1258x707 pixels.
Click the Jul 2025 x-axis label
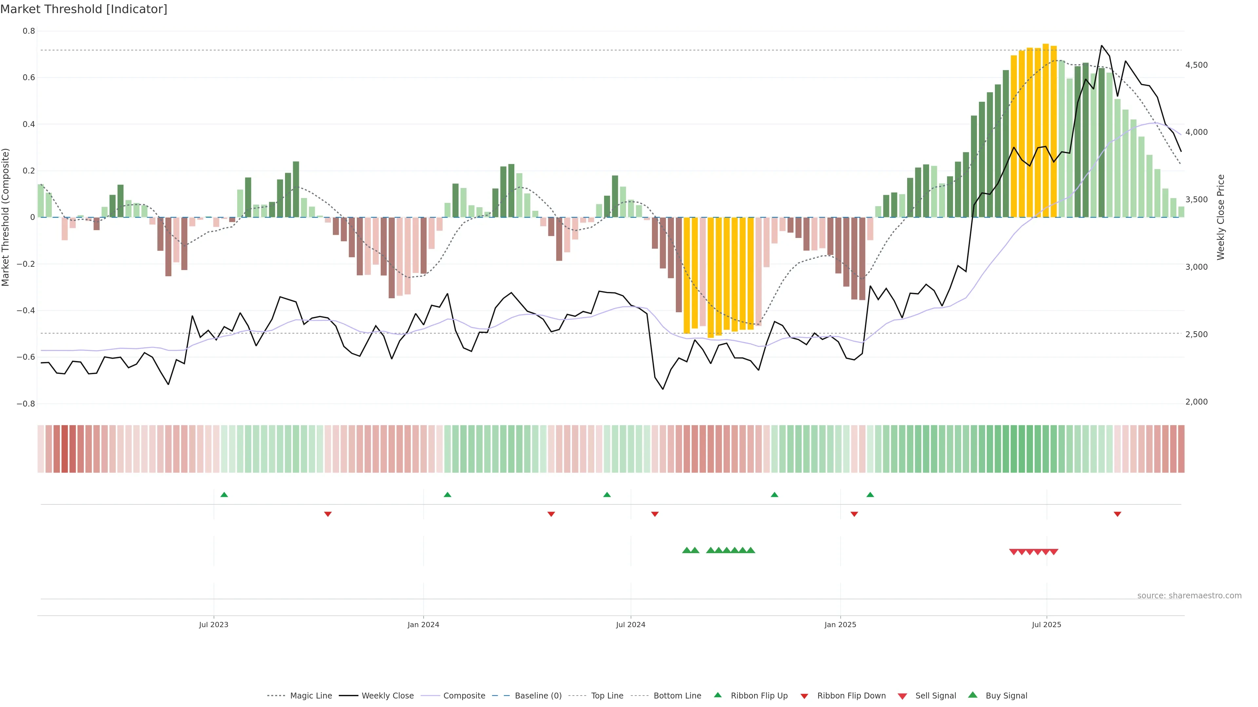pos(1047,625)
